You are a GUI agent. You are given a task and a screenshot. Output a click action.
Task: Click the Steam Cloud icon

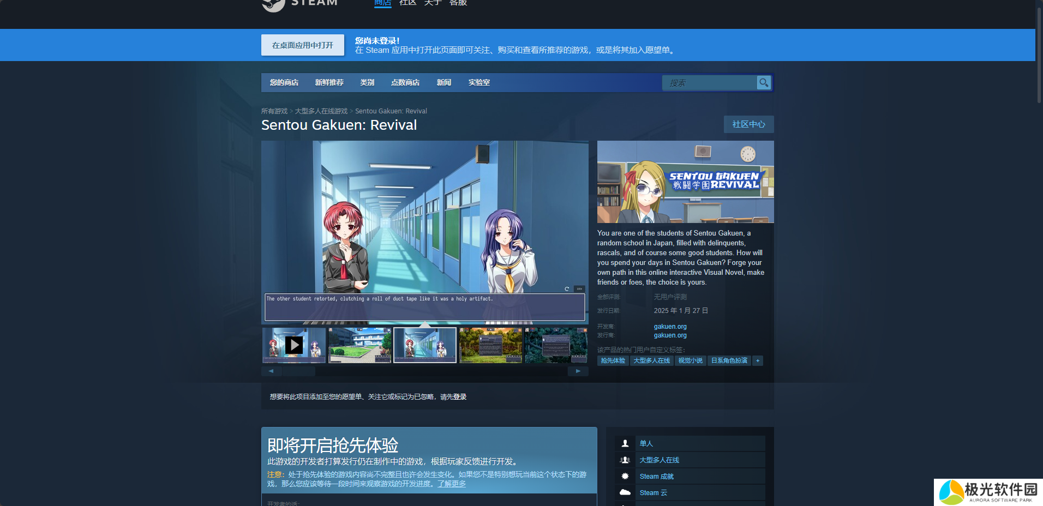pyautogui.click(x=625, y=492)
